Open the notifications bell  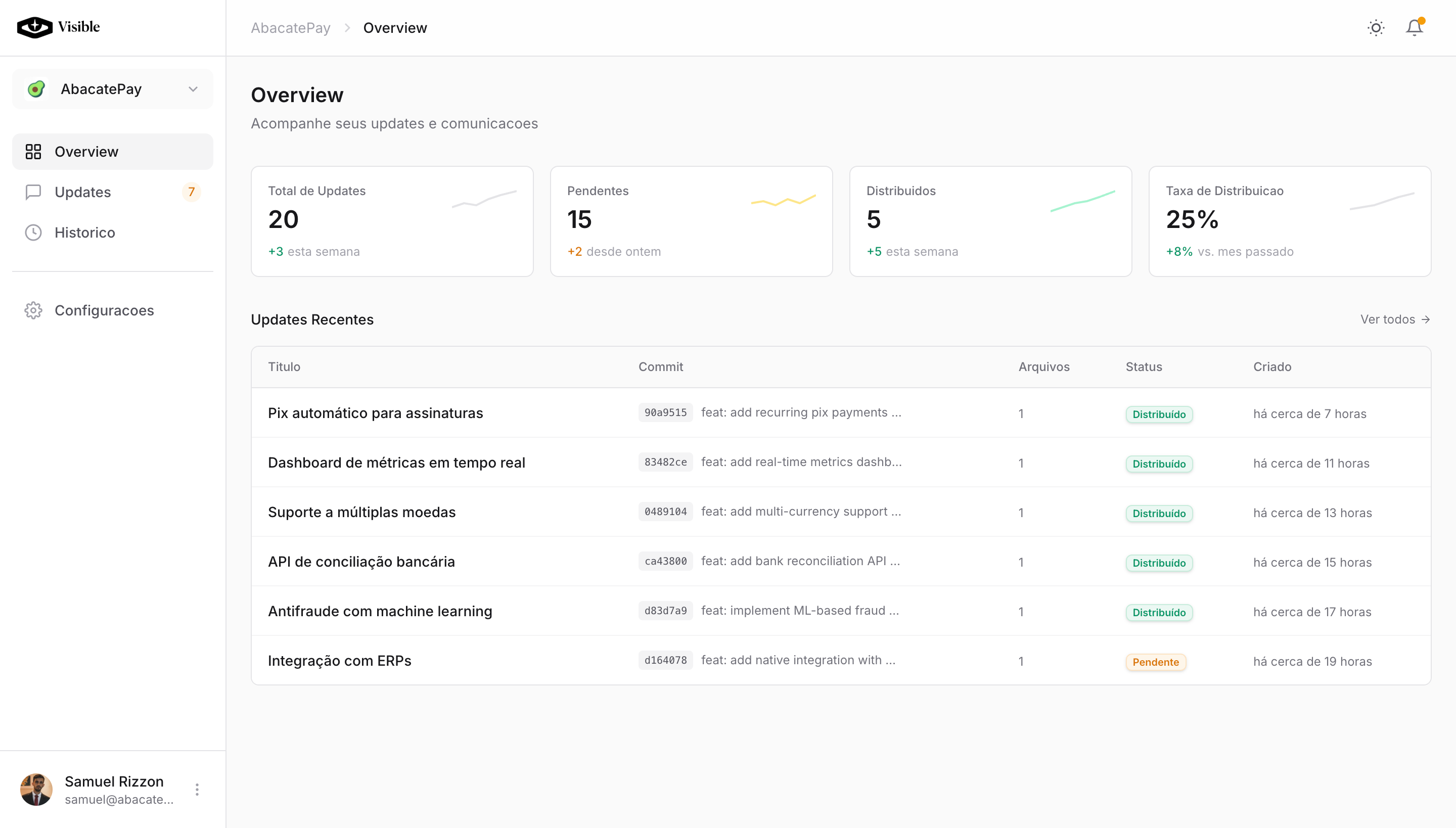click(x=1414, y=28)
